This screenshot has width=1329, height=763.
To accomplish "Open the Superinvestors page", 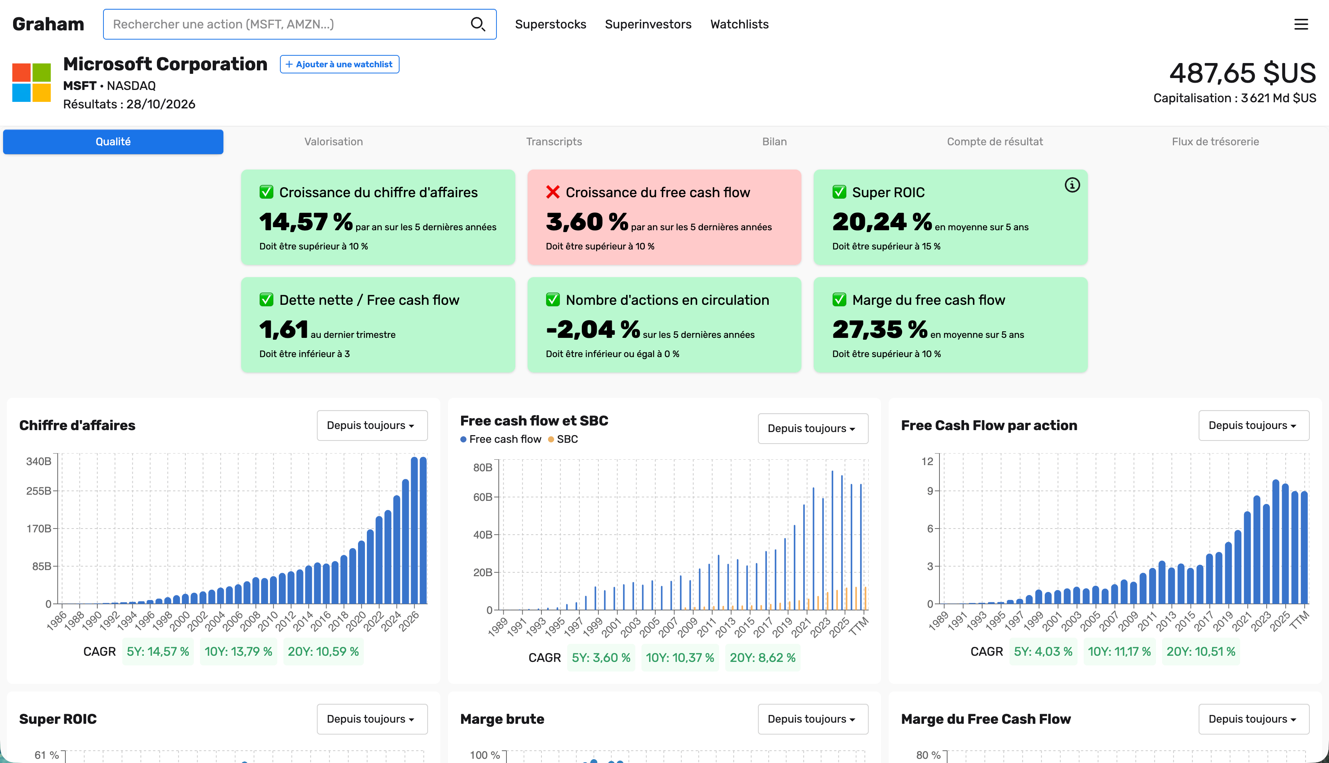I will click(648, 24).
